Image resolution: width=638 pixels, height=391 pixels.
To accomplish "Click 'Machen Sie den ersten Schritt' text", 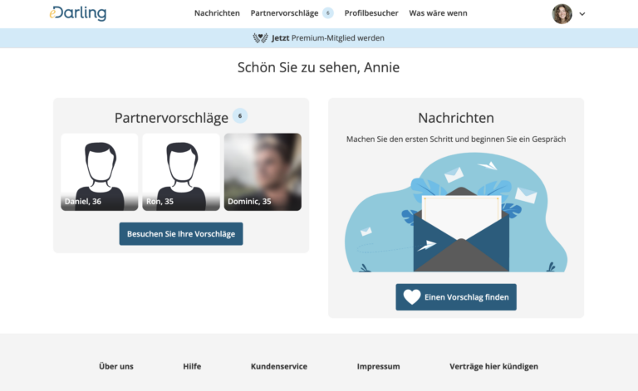I will pos(456,139).
